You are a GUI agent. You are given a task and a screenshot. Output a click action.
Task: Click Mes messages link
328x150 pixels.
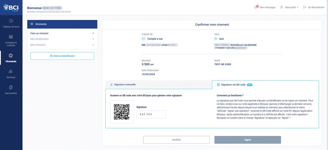(268, 7)
